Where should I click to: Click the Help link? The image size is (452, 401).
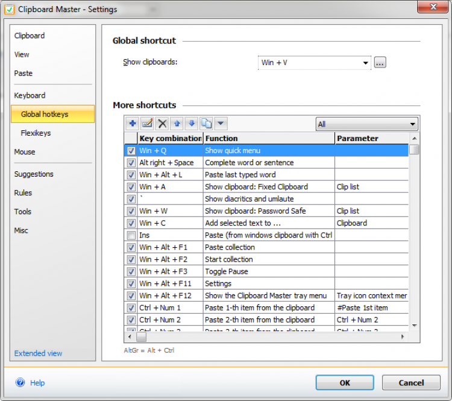(x=37, y=383)
